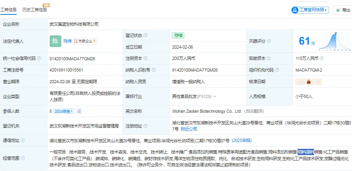Click help icon next to 通信地址
Image resolution: width=352 pixels, height=171 pixels.
(x=23, y=141)
